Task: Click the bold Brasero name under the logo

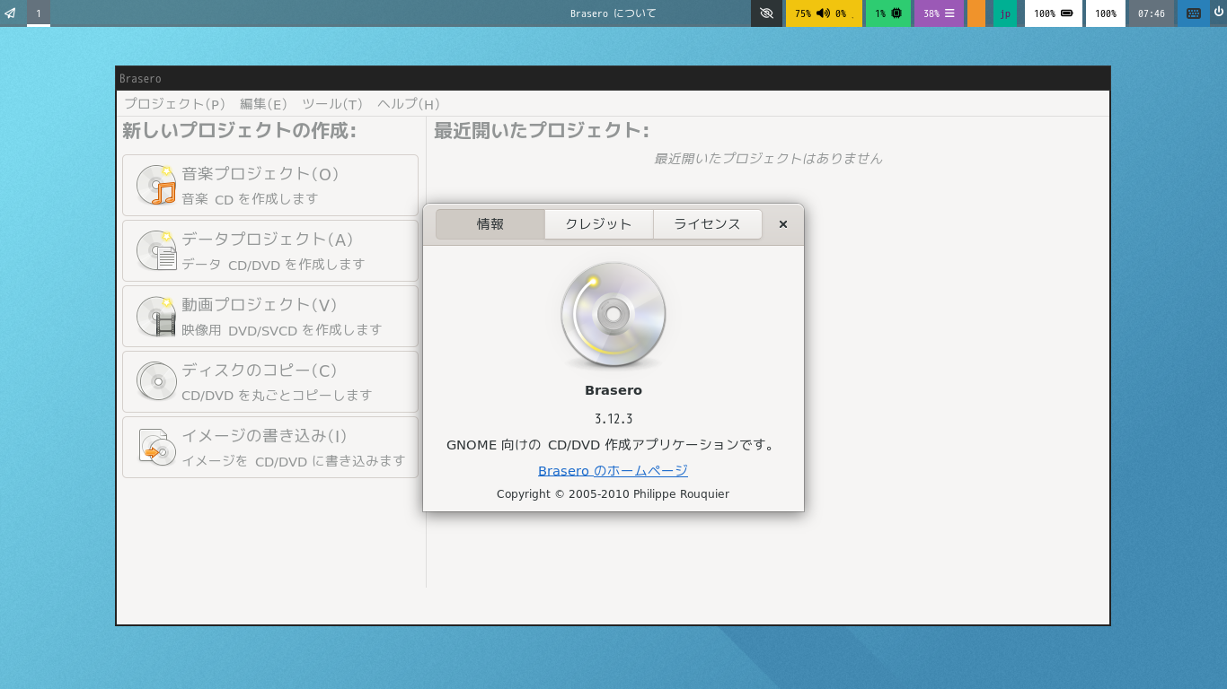Action: [613, 390]
